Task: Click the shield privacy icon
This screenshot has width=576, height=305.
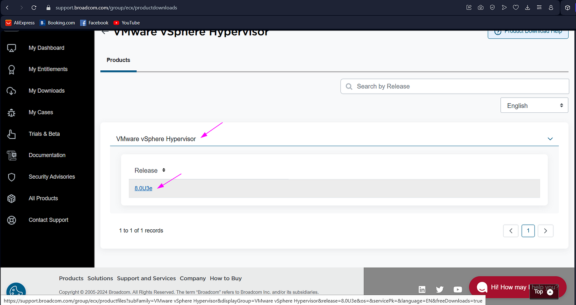Action: click(492, 7)
